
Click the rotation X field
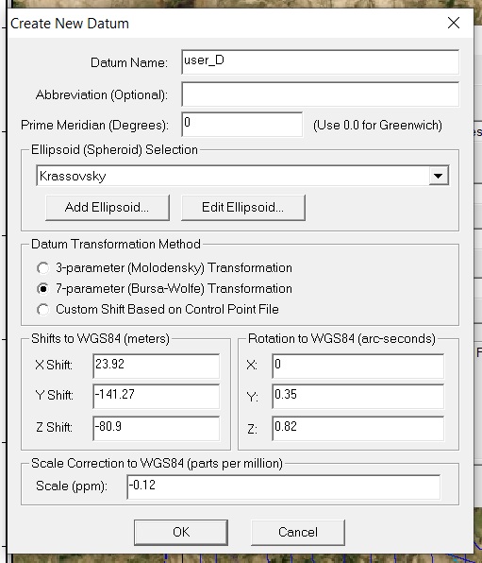[x=357, y=366]
